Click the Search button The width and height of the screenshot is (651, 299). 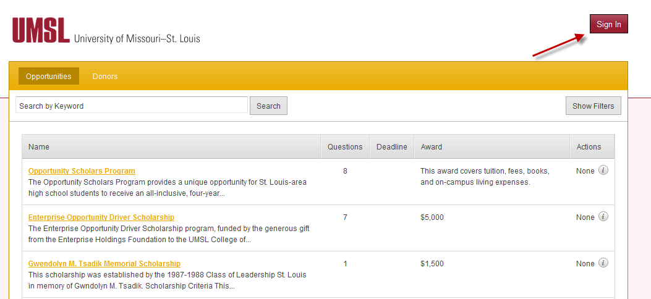268,106
